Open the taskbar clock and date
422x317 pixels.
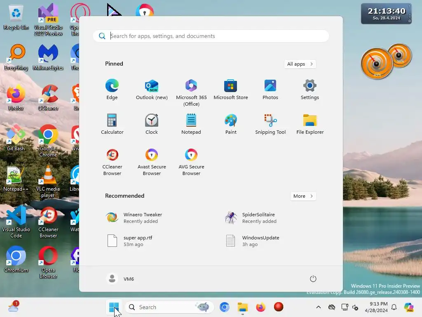point(376,307)
